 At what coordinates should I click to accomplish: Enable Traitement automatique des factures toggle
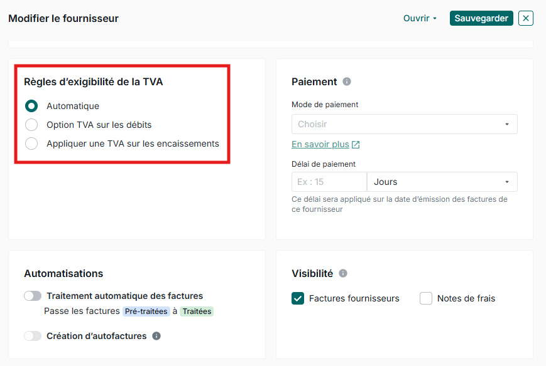(x=33, y=296)
